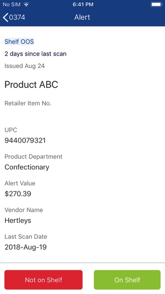
Task: Tap the 6:41 PM status bar clock
Action: (x=83, y=5)
